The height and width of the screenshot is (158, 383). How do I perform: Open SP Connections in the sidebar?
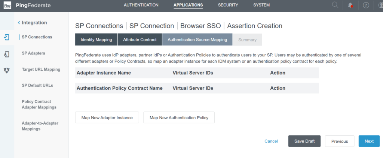(37, 37)
